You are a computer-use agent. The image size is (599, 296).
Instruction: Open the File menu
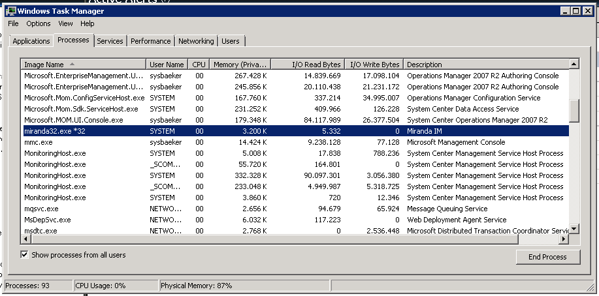(13, 23)
